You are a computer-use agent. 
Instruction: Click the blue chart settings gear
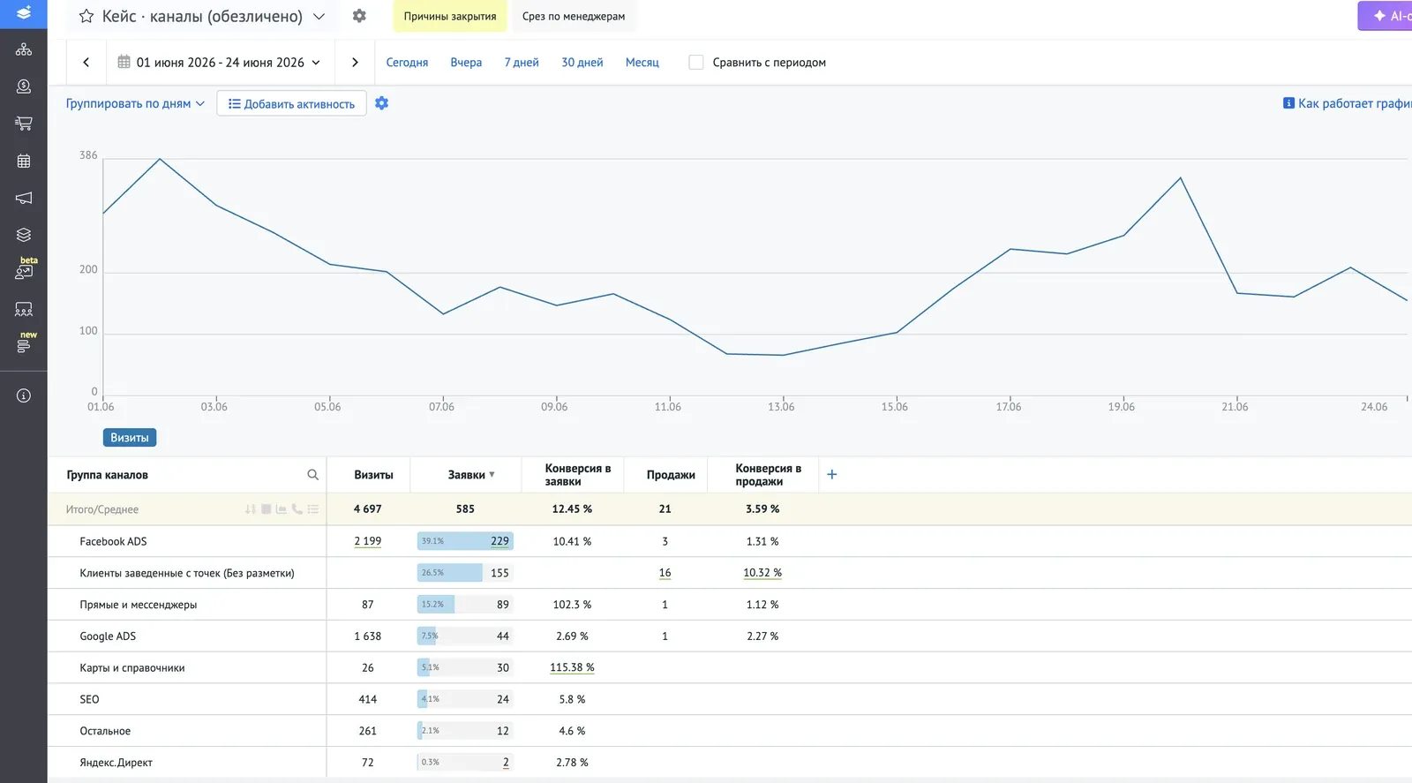coord(381,103)
